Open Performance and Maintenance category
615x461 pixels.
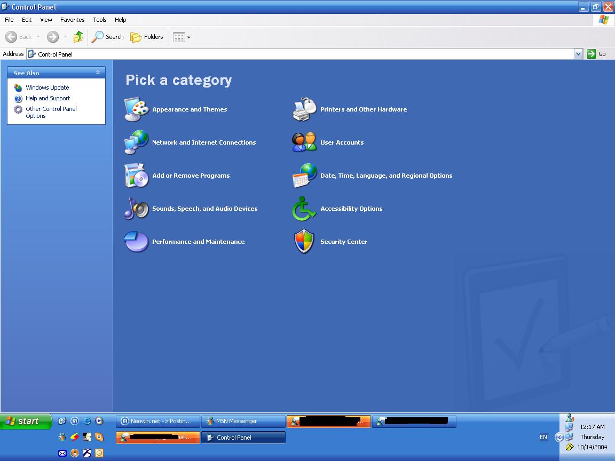click(198, 241)
